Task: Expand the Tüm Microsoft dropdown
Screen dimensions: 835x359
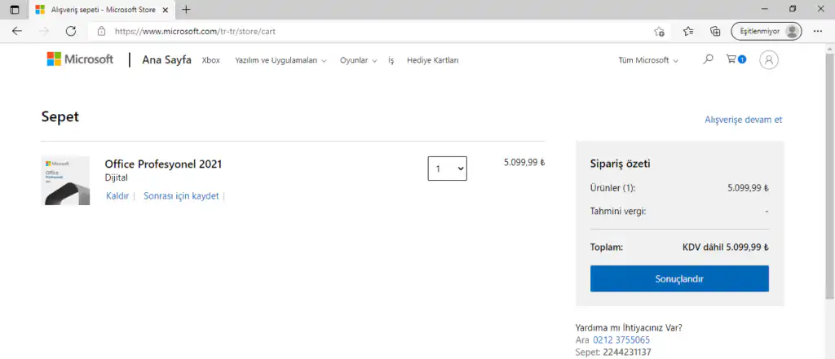Action: point(648,60)
